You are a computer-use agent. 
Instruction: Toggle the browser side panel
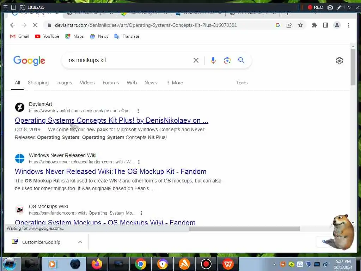[325, 25]
